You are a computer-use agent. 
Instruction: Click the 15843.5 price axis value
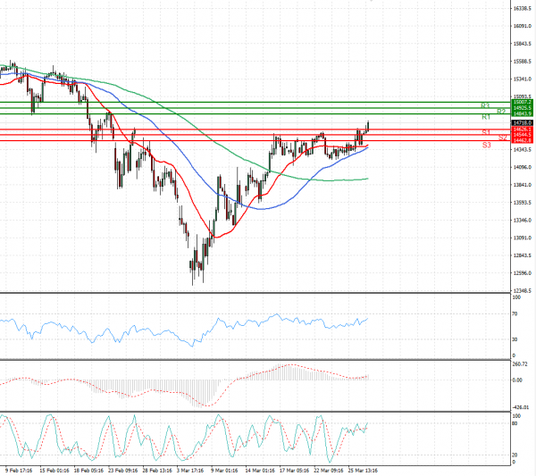point(523,44)
